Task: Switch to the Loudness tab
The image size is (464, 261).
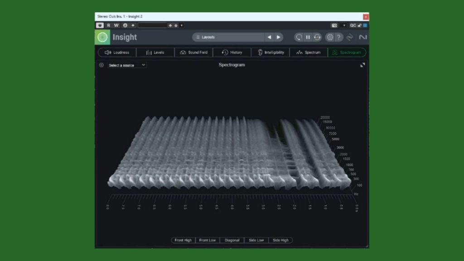Action: tap(117, 53)
